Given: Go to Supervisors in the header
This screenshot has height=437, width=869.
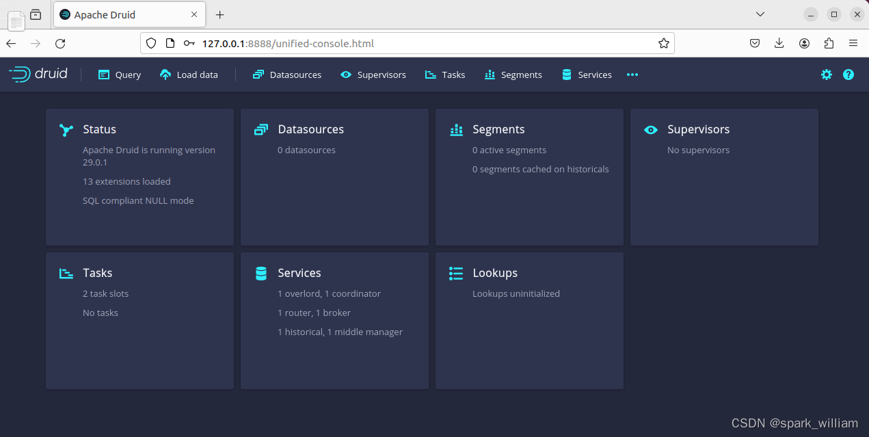Looking at the screenshot, I should 373,75.
